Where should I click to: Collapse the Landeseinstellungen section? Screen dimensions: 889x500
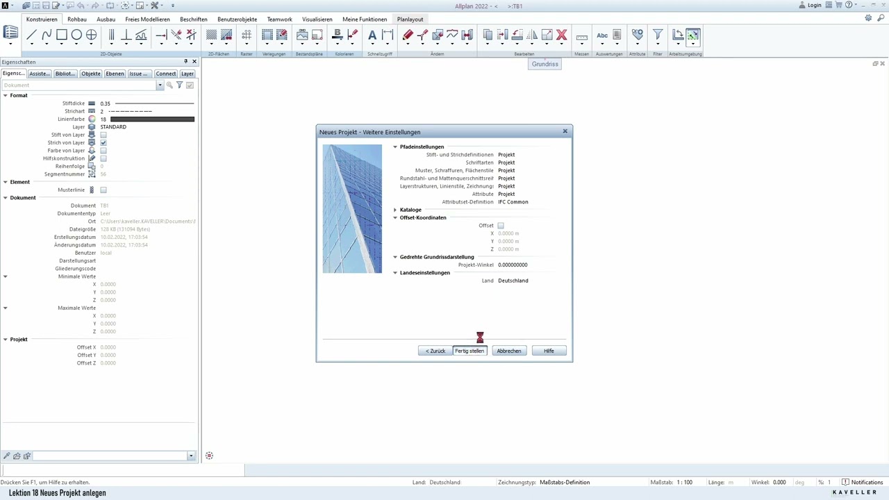(395, 273)
